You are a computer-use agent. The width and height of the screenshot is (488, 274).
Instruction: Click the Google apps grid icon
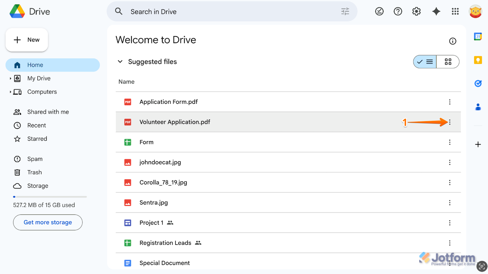pos(455,11)
